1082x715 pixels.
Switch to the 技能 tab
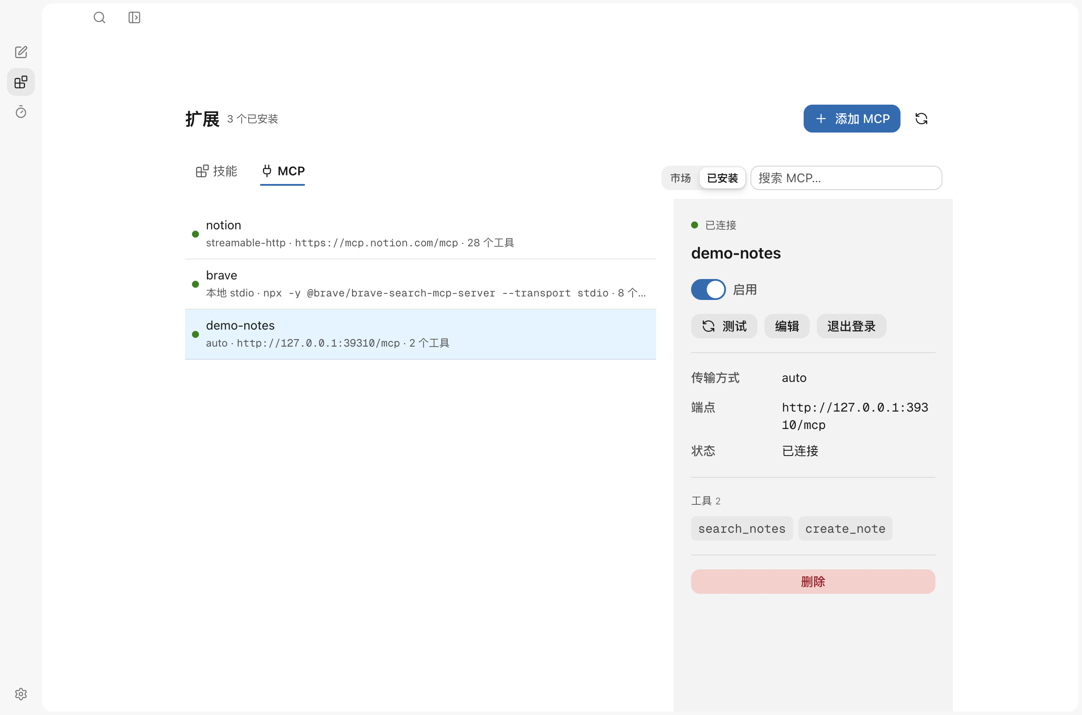pyautogui.click(x=216, y=171)
